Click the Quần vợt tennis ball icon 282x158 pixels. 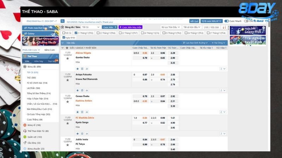click(25, 137)
